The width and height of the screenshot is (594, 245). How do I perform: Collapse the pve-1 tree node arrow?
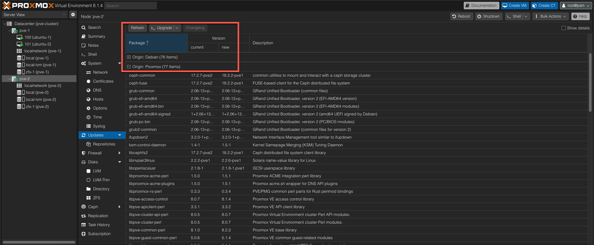(10, 31)
